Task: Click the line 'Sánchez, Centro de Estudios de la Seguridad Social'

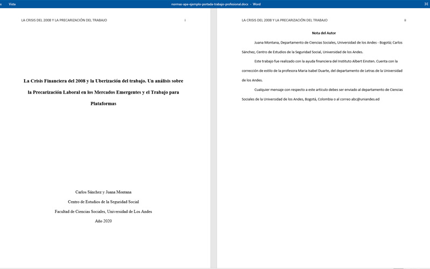Action: pos(302,52)
